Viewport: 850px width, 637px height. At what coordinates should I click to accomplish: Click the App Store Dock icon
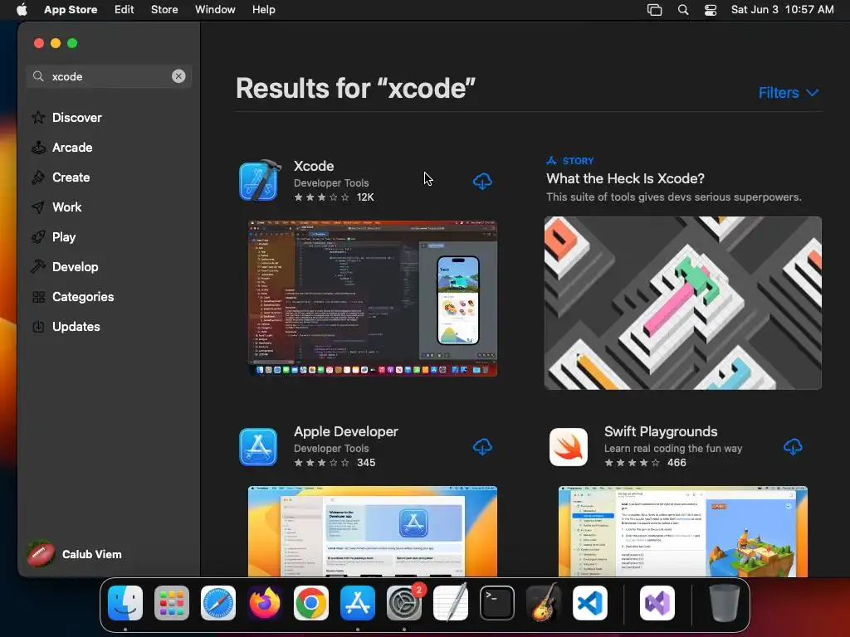358,603
